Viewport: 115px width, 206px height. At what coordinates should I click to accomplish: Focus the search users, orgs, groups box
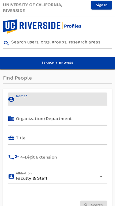tap(58, 42)
